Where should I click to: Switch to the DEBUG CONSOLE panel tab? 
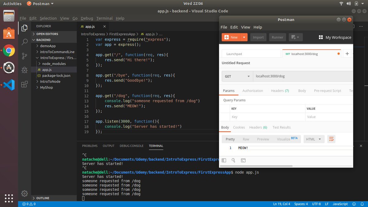132,146
